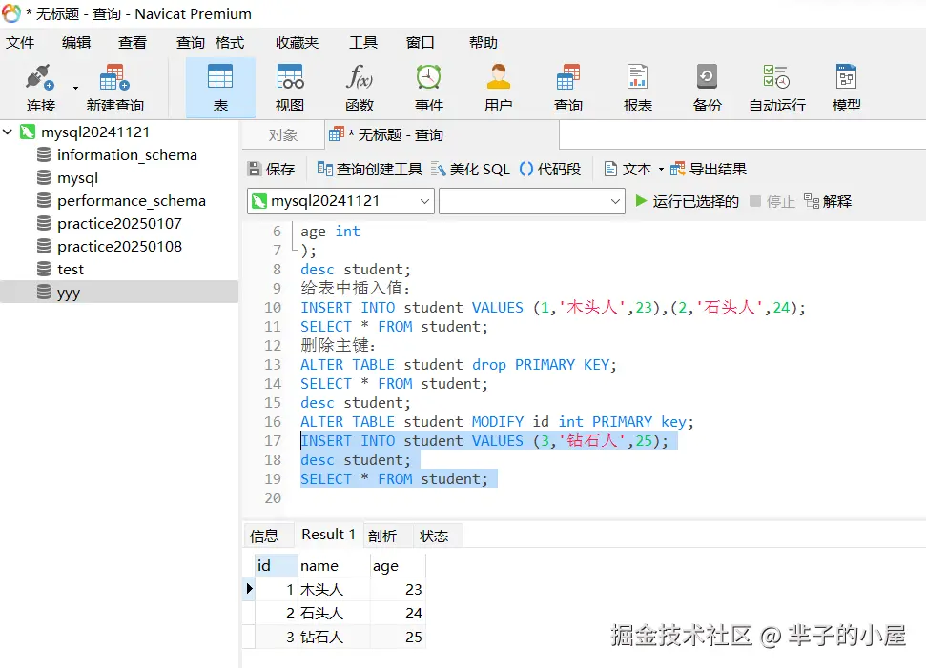Open the 视图 views icon

290,88
